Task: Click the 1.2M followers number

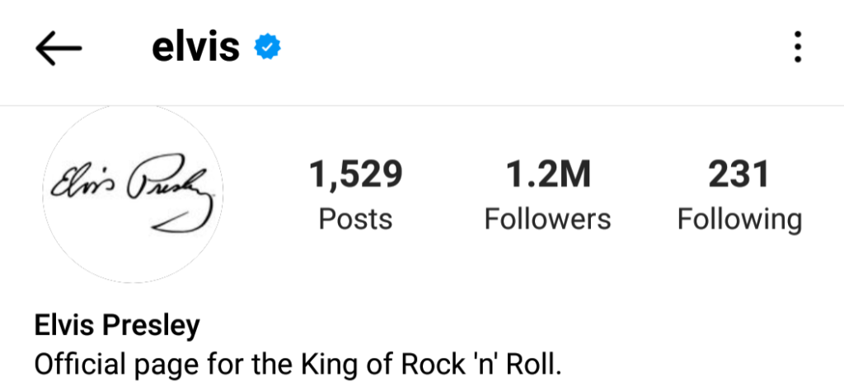Action: point(547,175)
